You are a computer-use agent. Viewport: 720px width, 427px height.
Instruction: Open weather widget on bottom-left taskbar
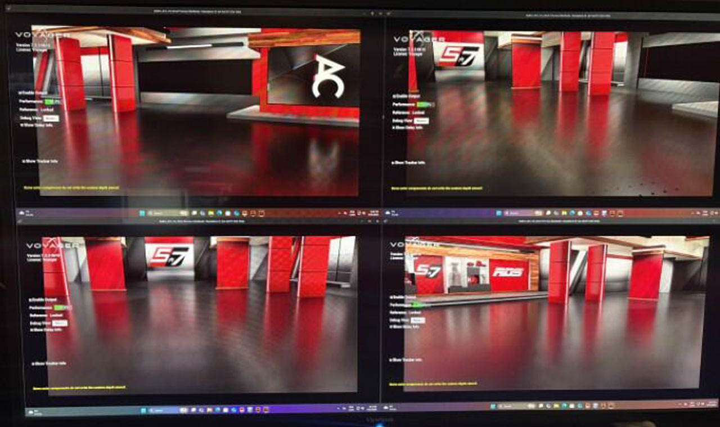[35, 412]
